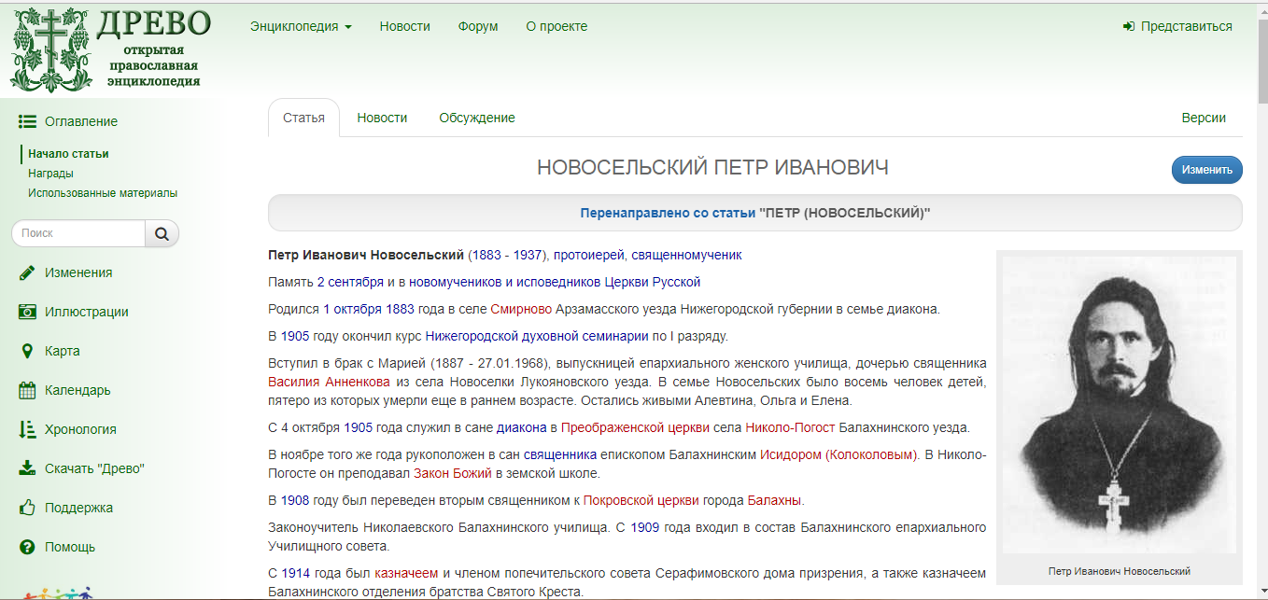Follow новомучеников и исповедников Церкви Русской link
This screenshot has width=1268, height=600.
555,282
